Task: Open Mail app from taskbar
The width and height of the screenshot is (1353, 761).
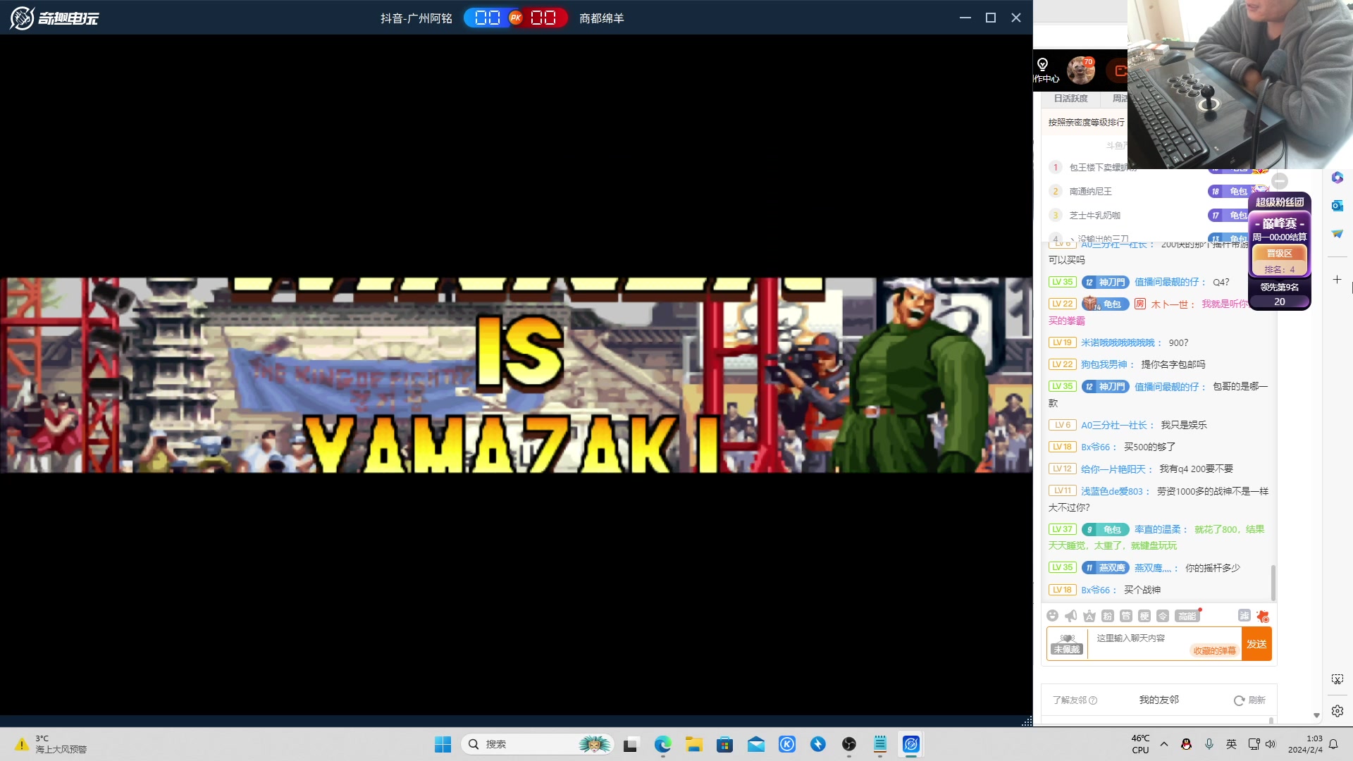Action: coord(756,744)
